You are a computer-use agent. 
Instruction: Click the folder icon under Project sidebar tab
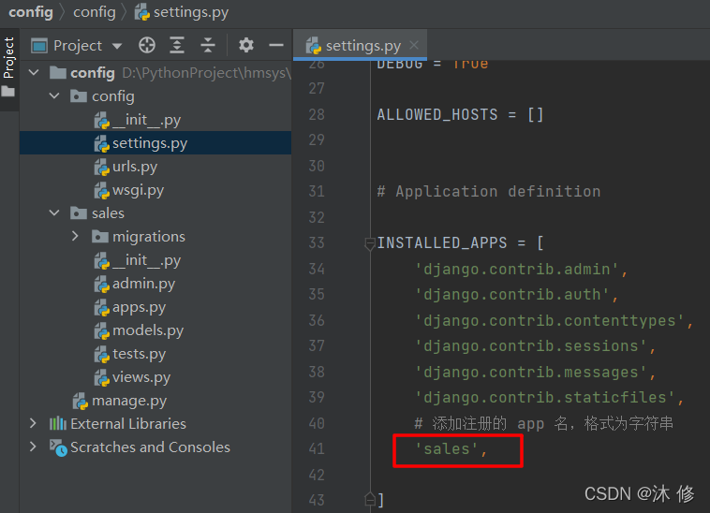click(8, 92)
